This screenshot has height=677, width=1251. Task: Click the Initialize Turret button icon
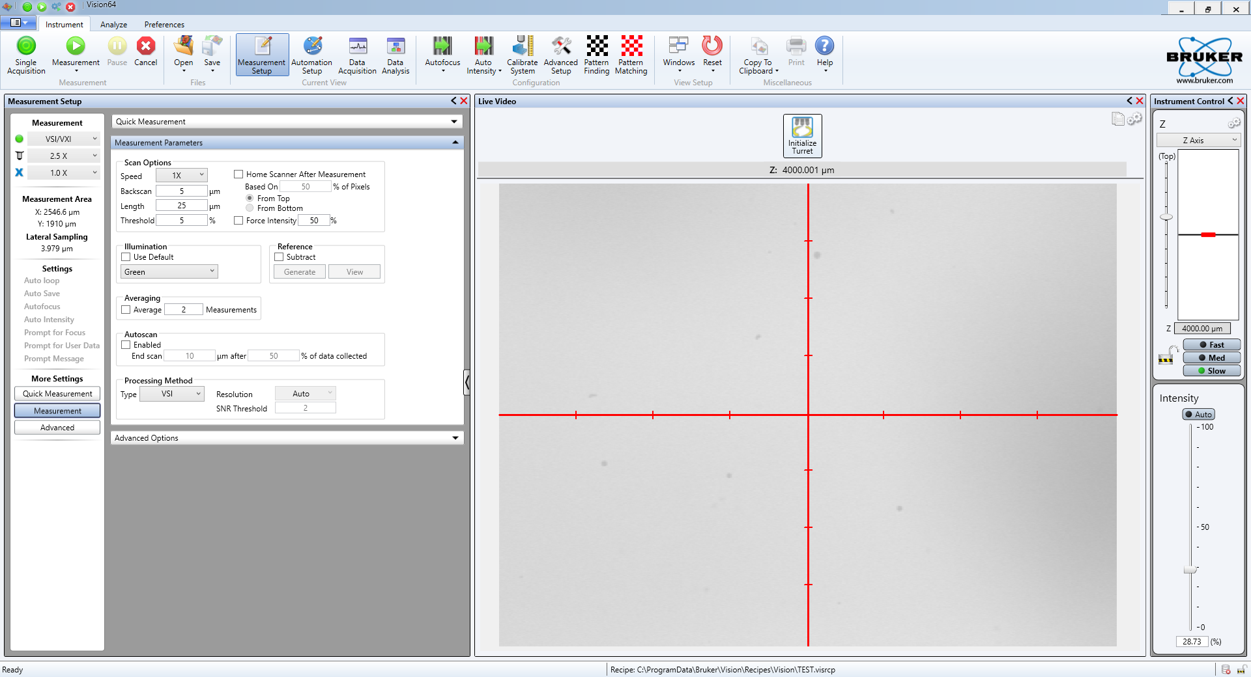[x=802, y=128]
